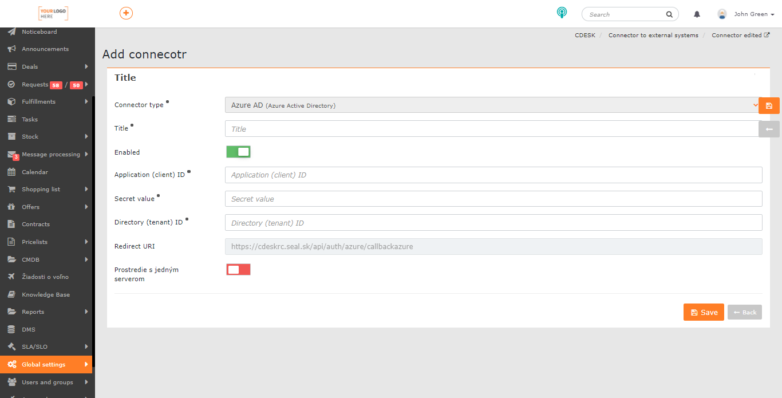Screen dimensions: 782x398
Task: Click the Secret value field
Action: pyautogui.click(x=493, y=199)
